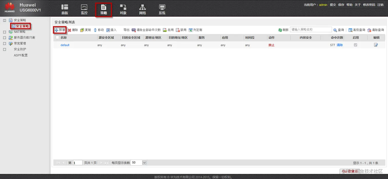Go to previous page button
388x179 pixels.
click(x=63, y=163)
